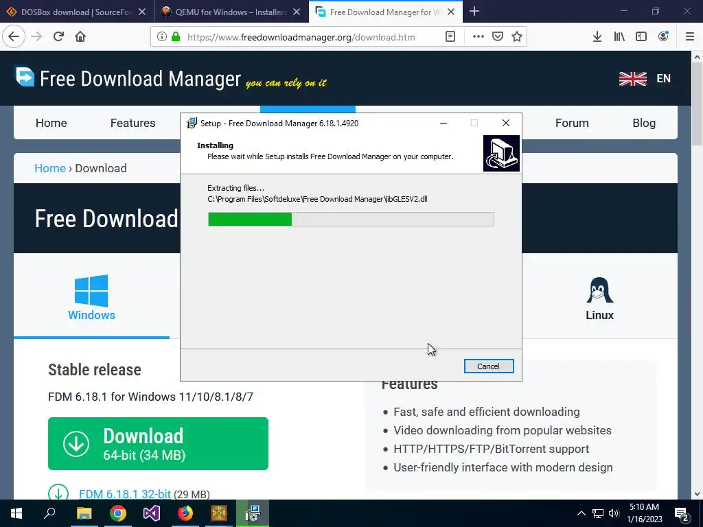Click the 32-bit download arrow icon
This screenshot has width=703, height=527.
(x=58, y=493)
